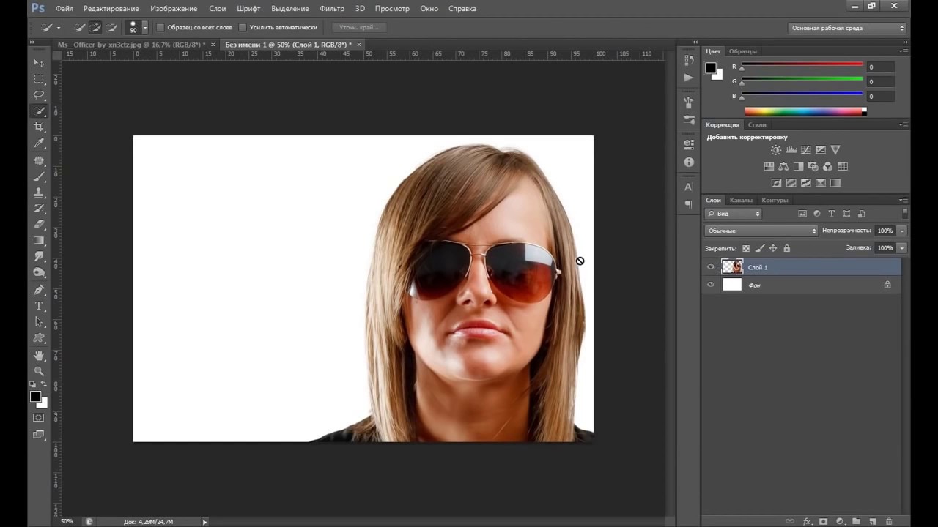Open the Фильтр menu
Screen dimensions: 938x527
(331, 9)
